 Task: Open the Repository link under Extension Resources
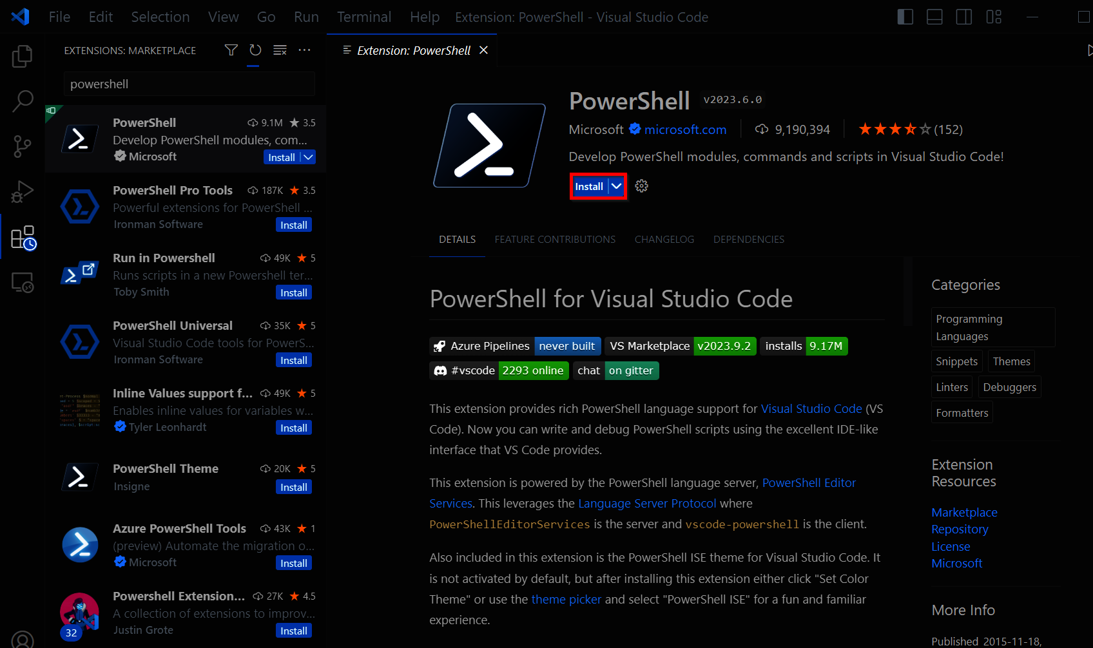coord(960,529)
